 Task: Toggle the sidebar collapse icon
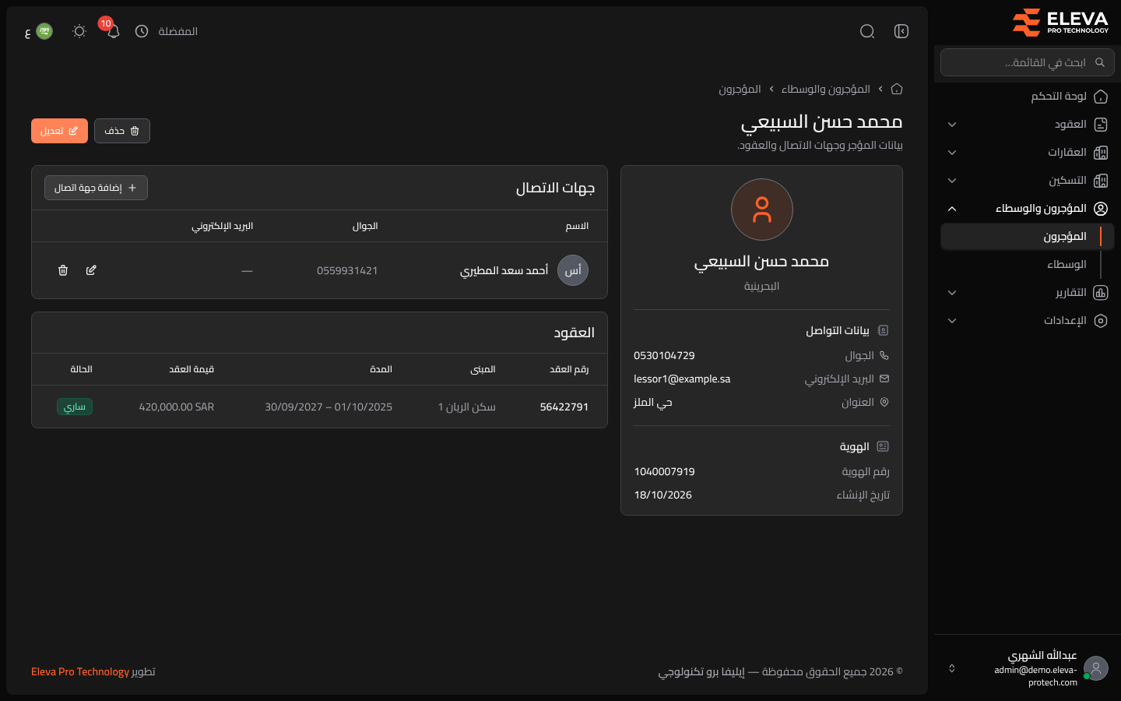click(901, 31)
